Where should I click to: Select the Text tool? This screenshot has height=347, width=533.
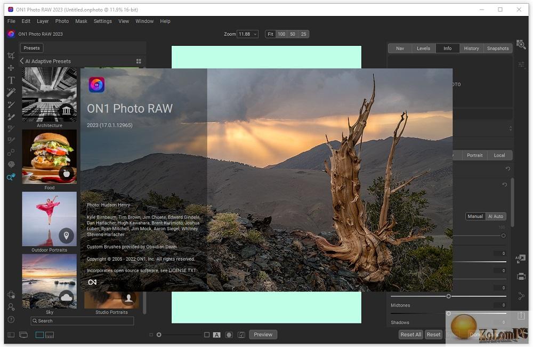point(11,80)
